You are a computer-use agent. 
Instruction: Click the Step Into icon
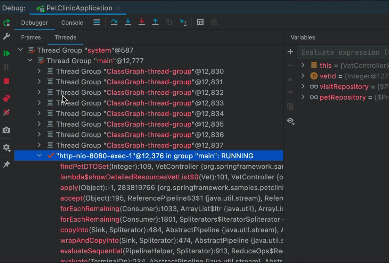(128, 22)
